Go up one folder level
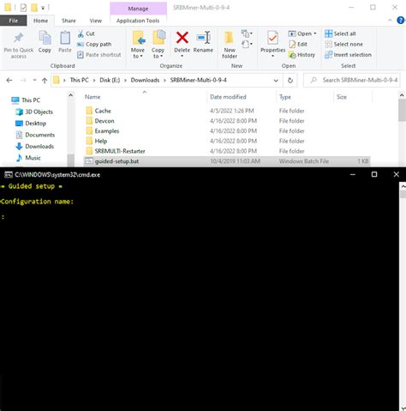The image size is (406, 411). (x=45, y=81)
